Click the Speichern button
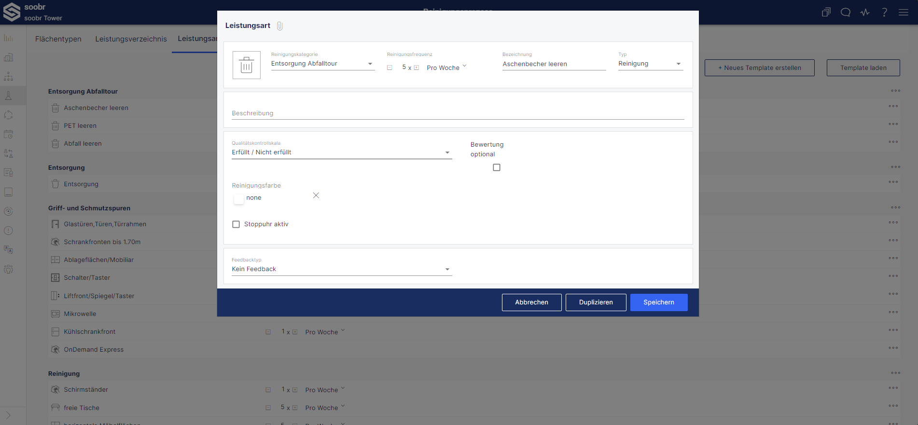The height and width of the screenshot is (425, 918). tap(658, 302)
